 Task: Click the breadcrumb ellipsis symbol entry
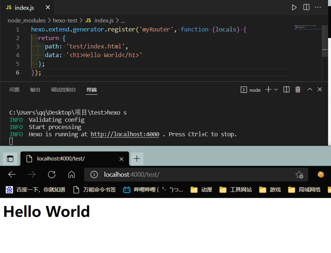point(123,21)
